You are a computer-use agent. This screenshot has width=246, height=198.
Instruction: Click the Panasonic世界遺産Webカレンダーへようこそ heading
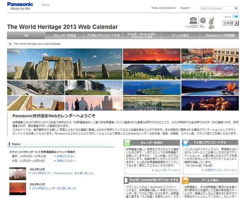point(54,116)
